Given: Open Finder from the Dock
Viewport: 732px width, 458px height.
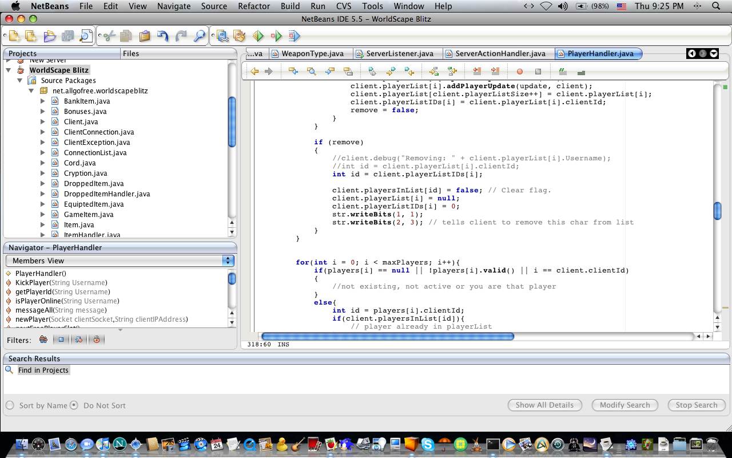Looking at the screenshot, I should (x=22, y=444).
